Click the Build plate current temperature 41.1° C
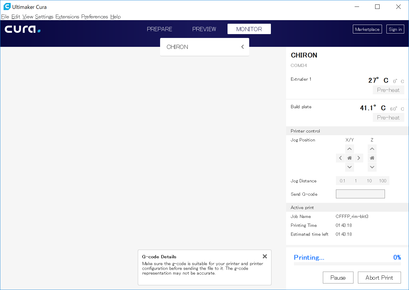The width and height of the screenshot is (409, 290). (373, 108)
